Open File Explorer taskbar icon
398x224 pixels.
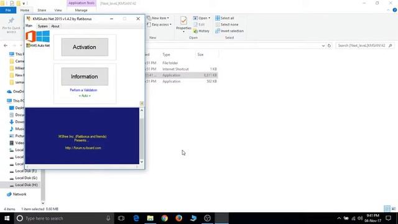click(150, 218)
